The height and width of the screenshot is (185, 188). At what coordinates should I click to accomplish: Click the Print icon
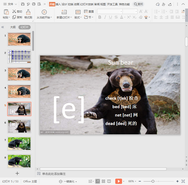pyautogui.click(x=34, y=4)
